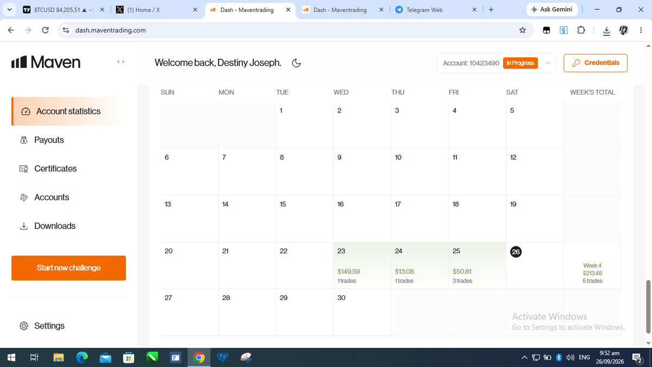
Task: Switch to the second Dash - Maventrading tab
Action: [344, 10]
